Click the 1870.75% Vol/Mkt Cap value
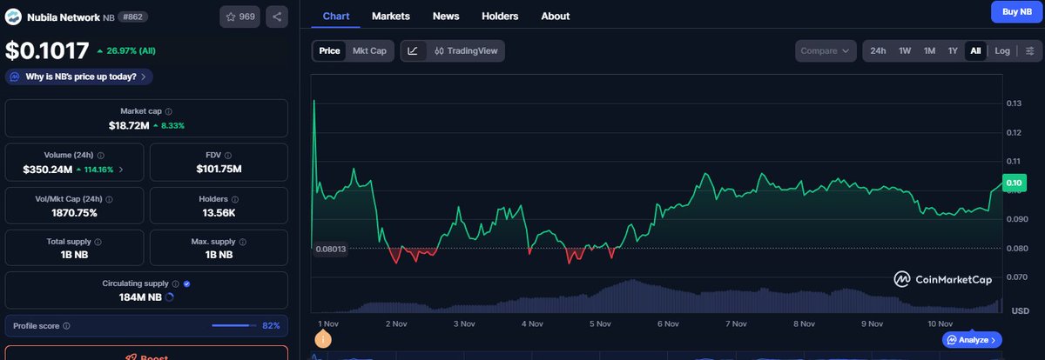This screenshot has width=1045, height=360. tap(73, 212)
